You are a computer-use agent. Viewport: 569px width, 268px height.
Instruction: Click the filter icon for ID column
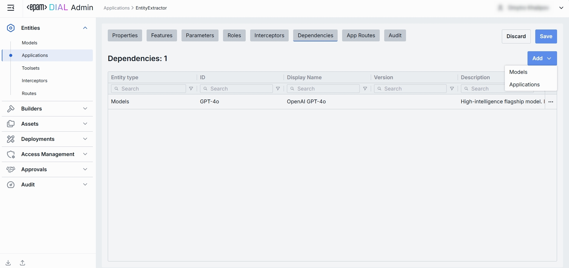278,89
